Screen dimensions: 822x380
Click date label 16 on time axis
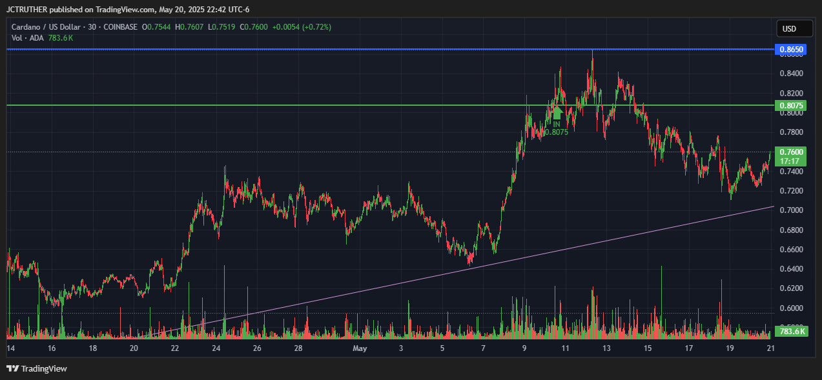52,348
